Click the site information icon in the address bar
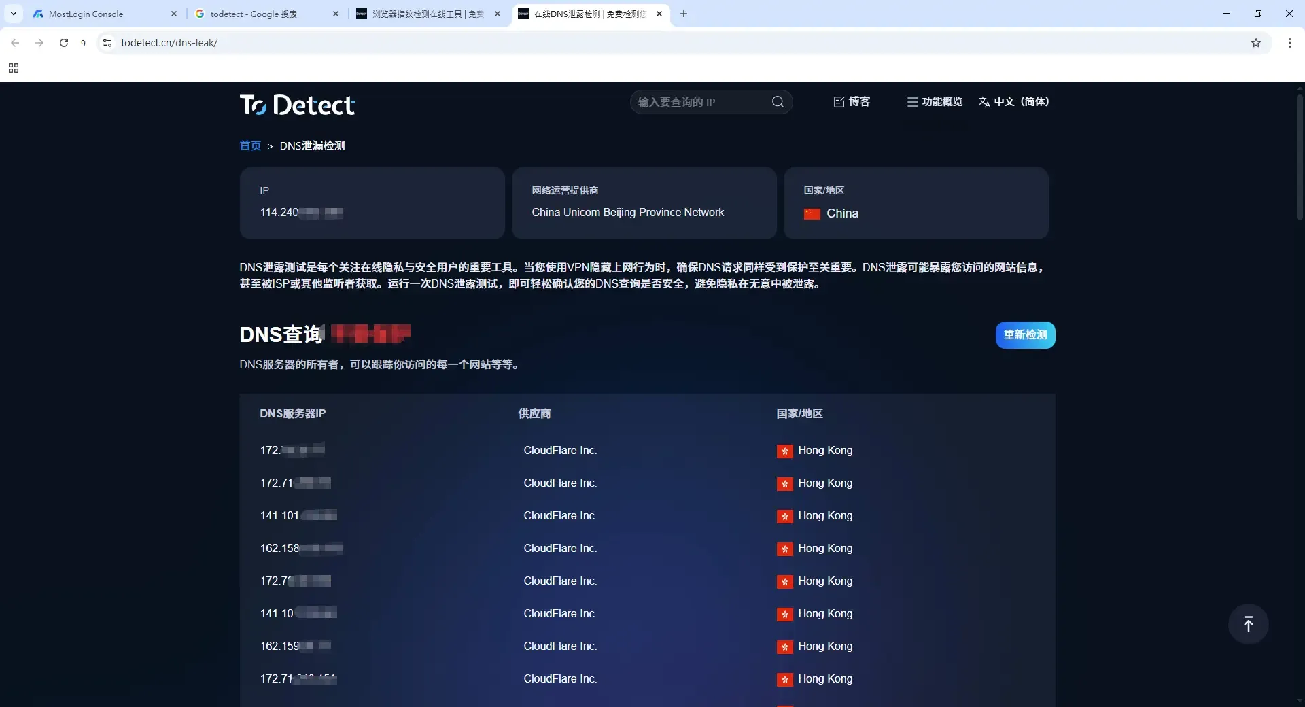1305x707 pixels. [x=107, y=42]
